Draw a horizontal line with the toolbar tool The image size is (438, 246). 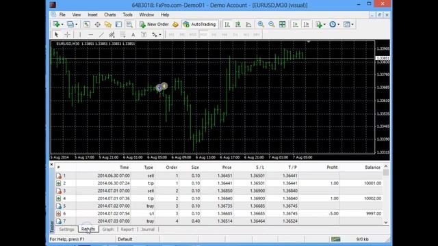tap(90, 35)
